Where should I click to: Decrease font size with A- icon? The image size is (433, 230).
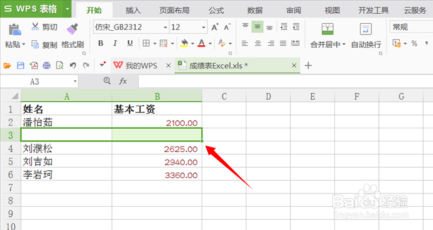pyautogui.click(x=227, y=27)
